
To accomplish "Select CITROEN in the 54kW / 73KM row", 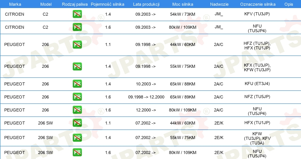I will 15,14.
